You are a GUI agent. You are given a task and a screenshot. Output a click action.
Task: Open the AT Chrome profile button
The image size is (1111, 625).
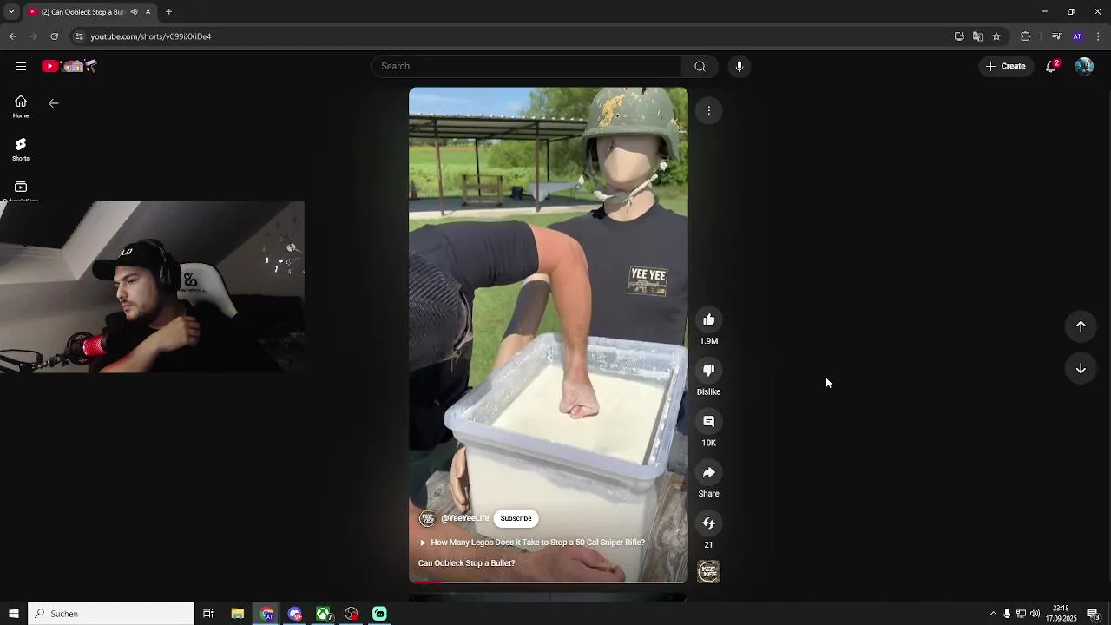tap(1077, 36)
